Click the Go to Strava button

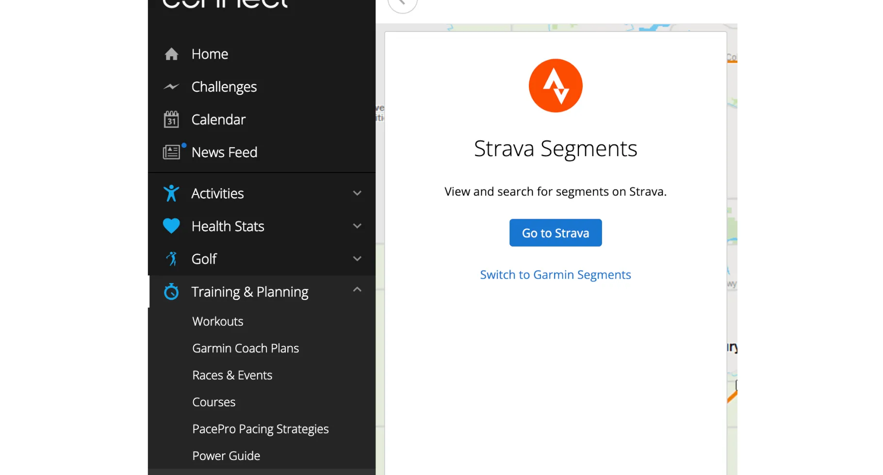556,233
